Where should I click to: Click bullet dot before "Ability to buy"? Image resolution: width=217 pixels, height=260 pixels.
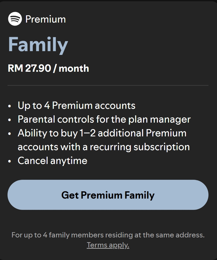pos(10,134)
